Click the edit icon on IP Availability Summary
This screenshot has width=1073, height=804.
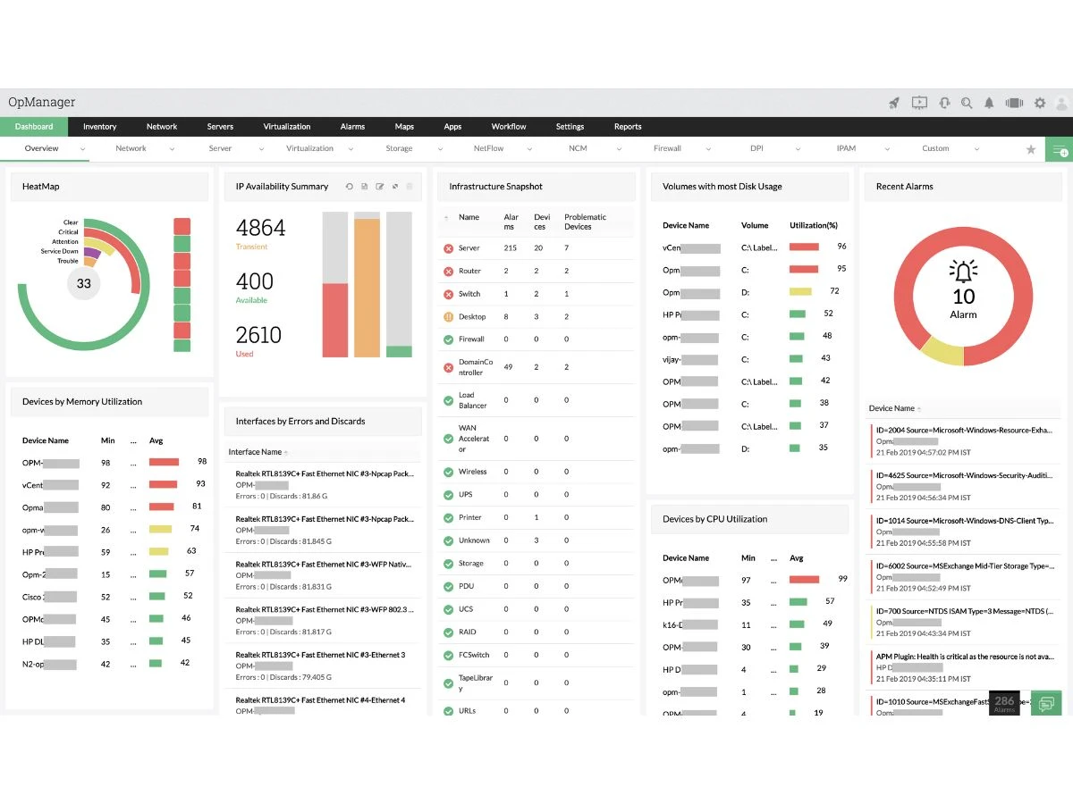[x=380, y=187]
